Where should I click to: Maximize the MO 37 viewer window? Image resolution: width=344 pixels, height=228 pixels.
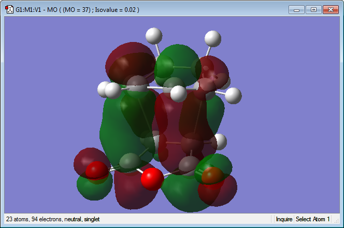pyautogui.click(x=313, y=10)
